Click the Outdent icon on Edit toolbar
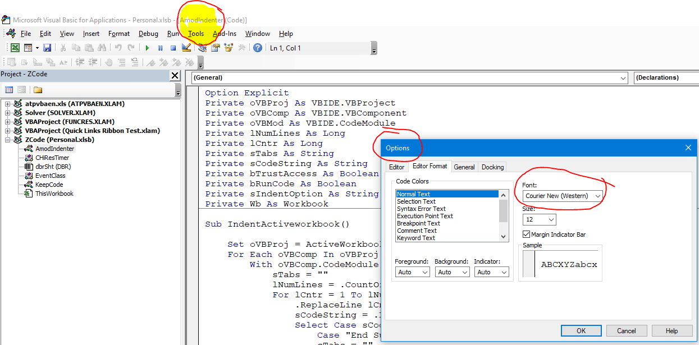 93,62
